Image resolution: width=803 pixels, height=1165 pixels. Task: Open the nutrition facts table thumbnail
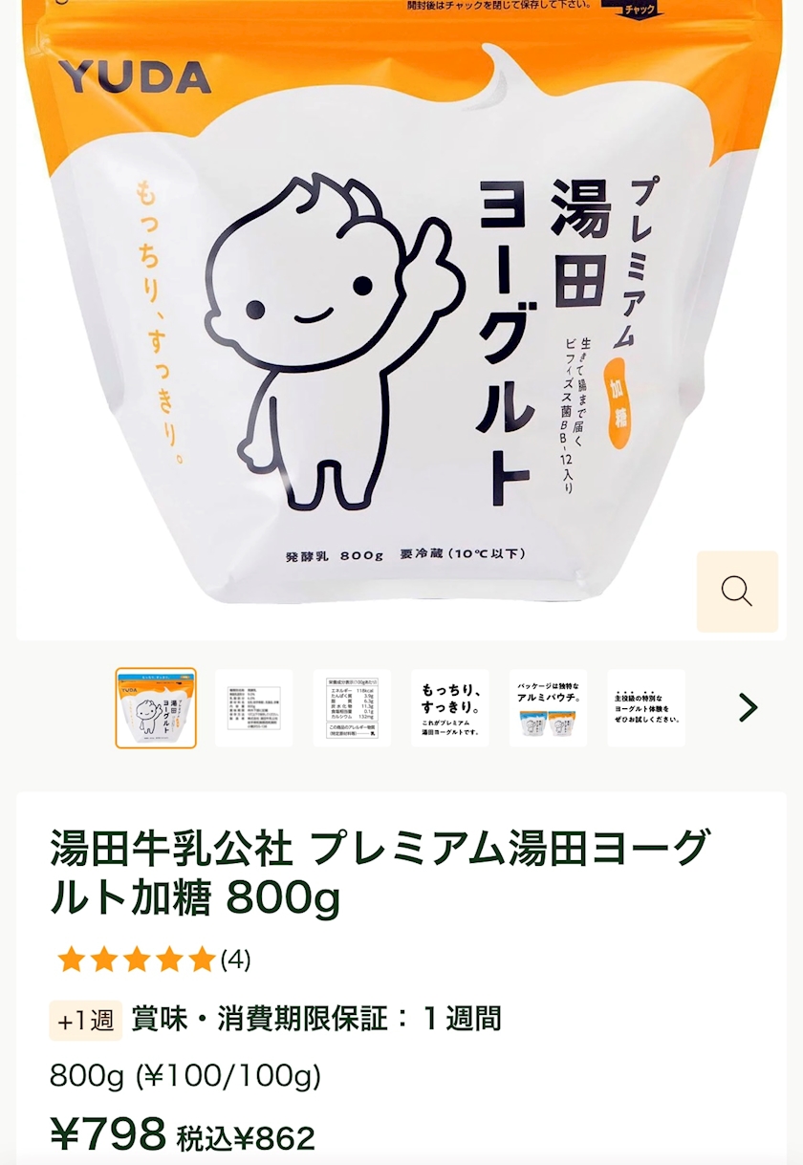pyautogui.click(x=352, y=708)
